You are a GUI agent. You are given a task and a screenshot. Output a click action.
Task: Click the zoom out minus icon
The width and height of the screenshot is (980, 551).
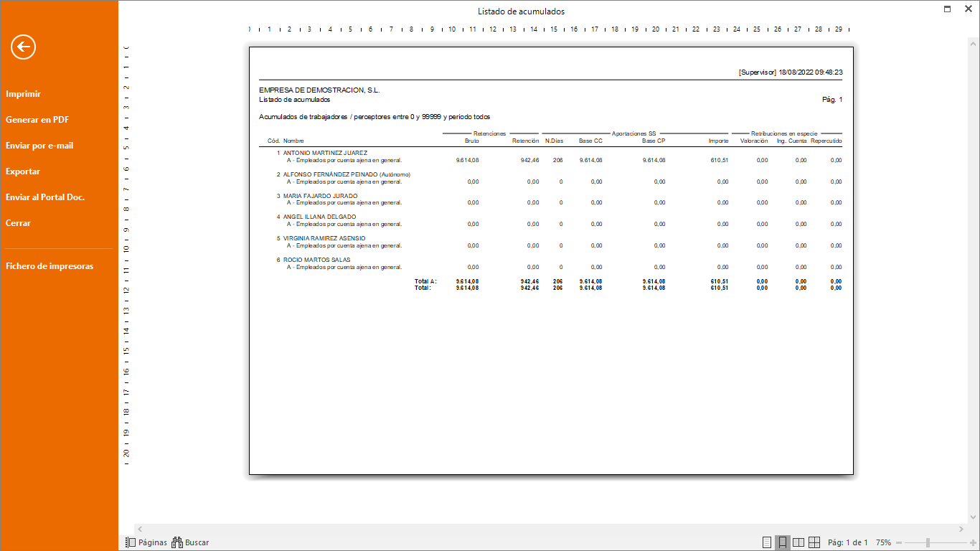(899, 542)
